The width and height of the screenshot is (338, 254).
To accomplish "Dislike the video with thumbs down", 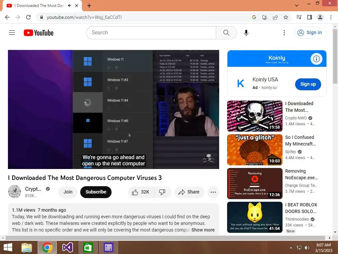I will 162,192.
